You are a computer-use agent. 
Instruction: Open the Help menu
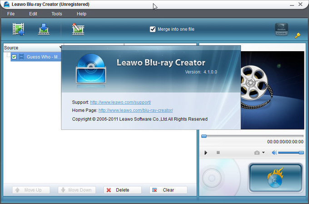click(81, 14)
